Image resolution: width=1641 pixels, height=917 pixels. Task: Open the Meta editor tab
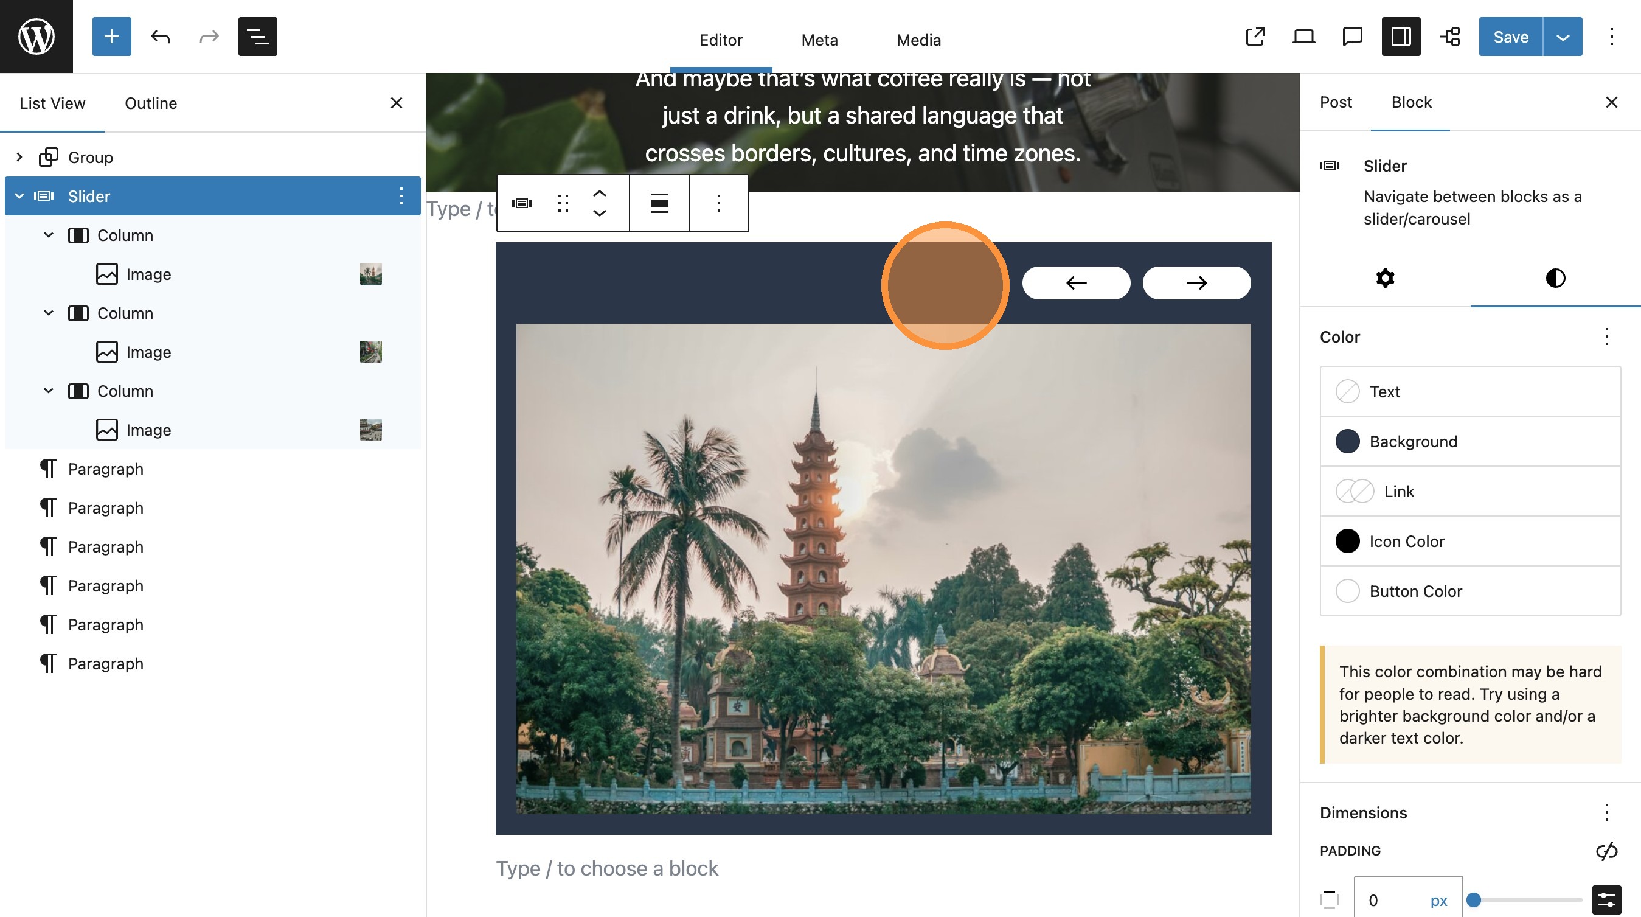coord(819,40)
